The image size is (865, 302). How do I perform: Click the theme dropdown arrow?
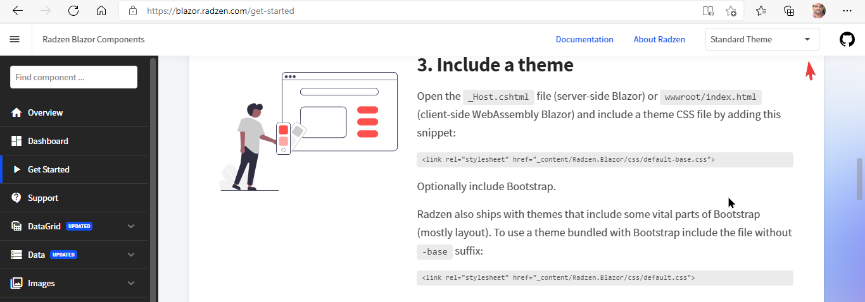(807, 39)
